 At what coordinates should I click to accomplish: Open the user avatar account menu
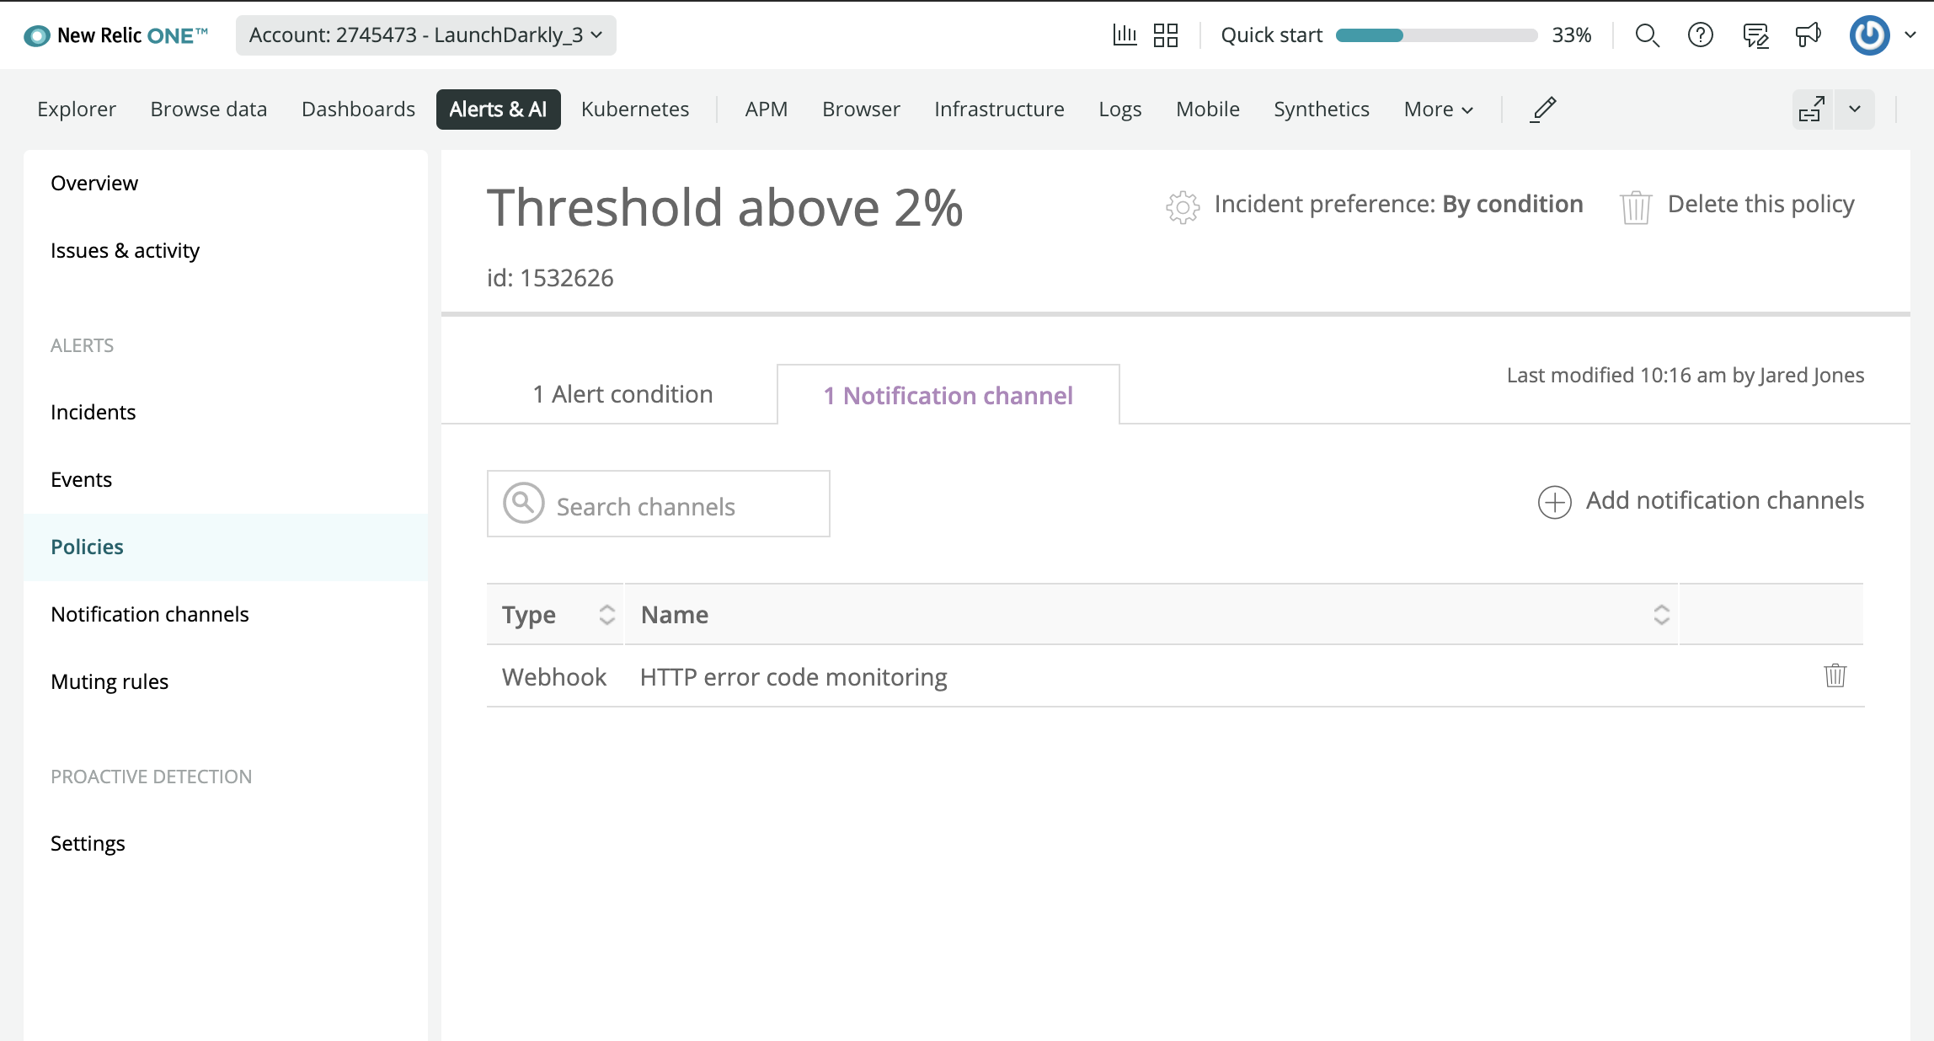[1870, 35]
